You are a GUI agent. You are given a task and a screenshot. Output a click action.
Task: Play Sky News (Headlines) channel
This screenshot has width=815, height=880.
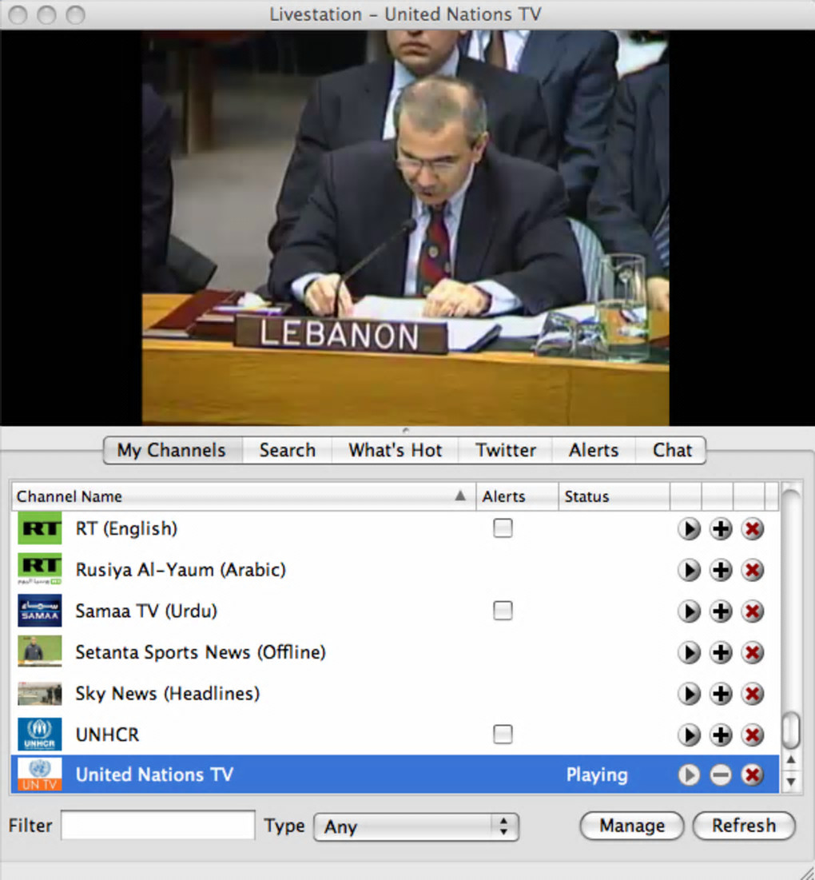point(689,694)
